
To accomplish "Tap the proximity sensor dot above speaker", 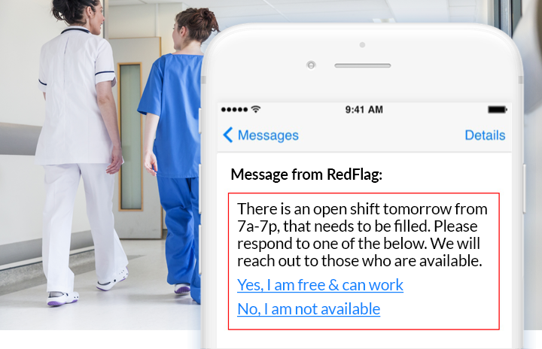I will click(x=362, y=44).
